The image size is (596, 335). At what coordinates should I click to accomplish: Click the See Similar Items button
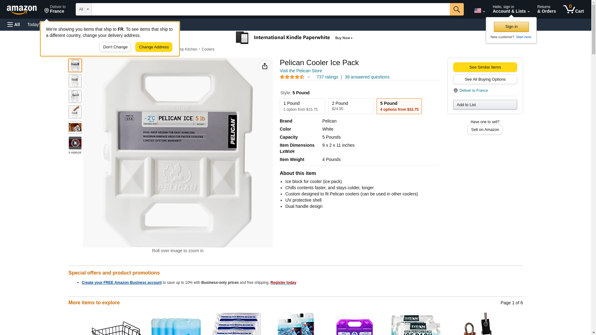pyautogui.click(x=485, y=67)
